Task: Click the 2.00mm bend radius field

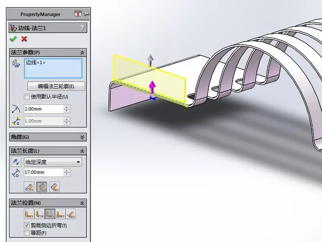Action: (44, 109)
